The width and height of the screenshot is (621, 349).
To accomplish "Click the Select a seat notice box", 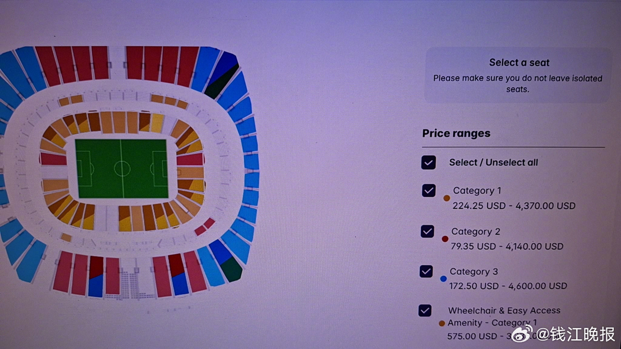I will click(518, 75).
